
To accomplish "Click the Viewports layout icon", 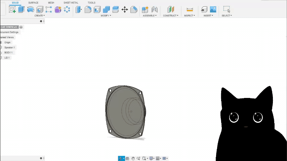I will click(x=164, y=158).
